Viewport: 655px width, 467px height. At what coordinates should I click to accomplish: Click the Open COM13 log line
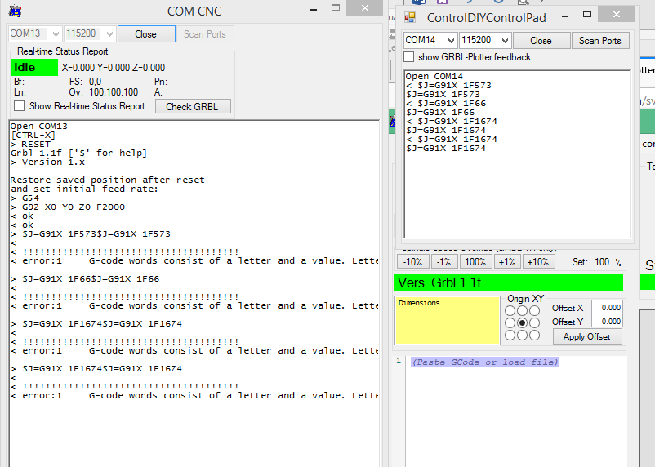tap(38, 127)
